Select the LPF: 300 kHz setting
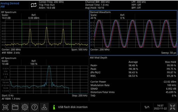The height and width of the screenshot is (112, 178). point(139,2)
